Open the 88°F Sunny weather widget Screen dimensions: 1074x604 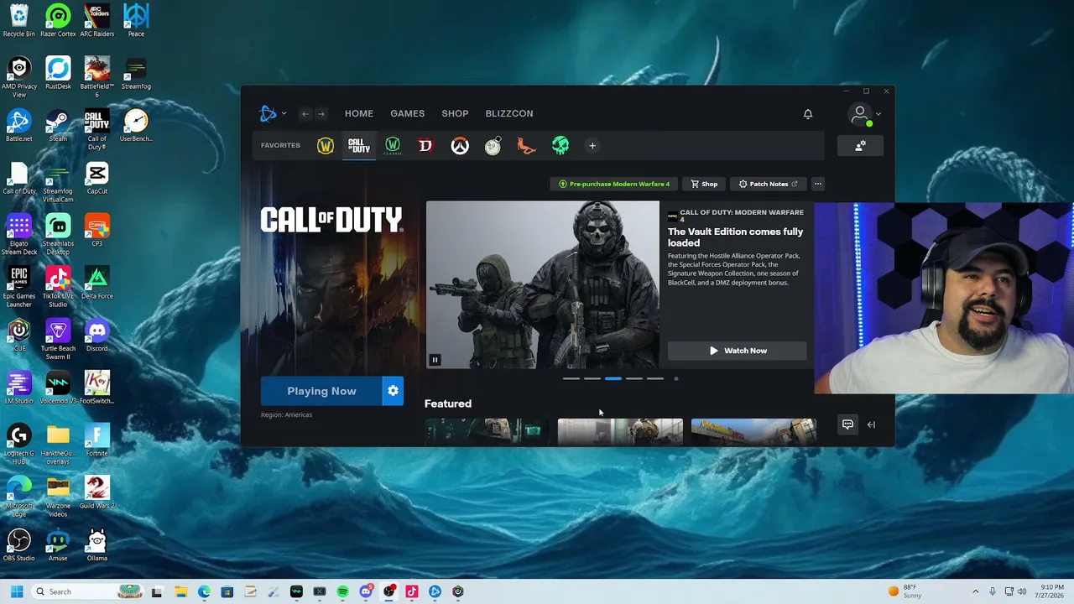click(x=903, y=591)
